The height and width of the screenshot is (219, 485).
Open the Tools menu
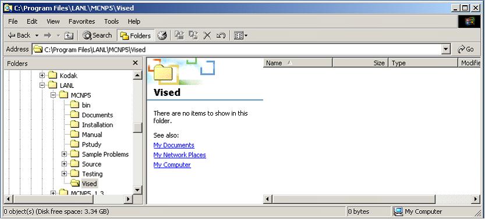[x=111, y=21]
